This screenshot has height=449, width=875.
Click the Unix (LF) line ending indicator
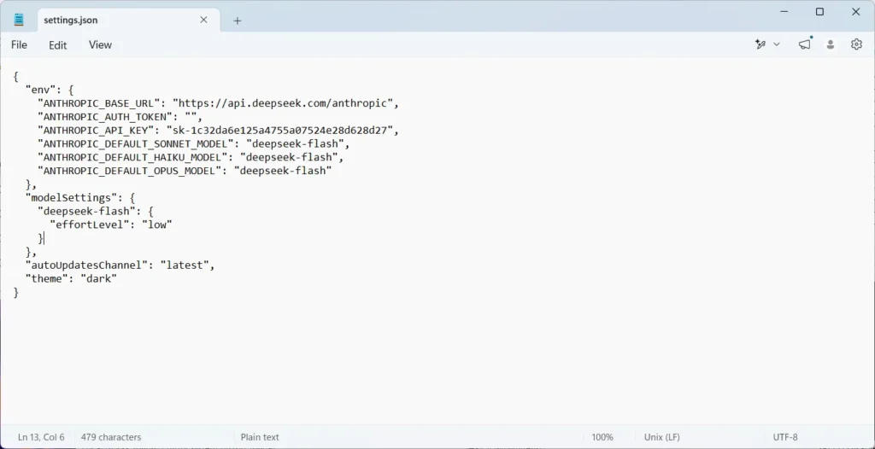point(662,437)
